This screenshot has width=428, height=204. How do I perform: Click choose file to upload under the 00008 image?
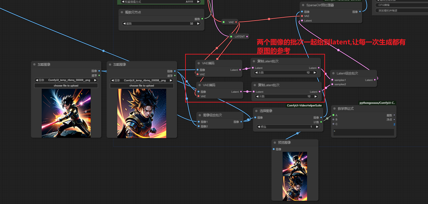[141, 86]
